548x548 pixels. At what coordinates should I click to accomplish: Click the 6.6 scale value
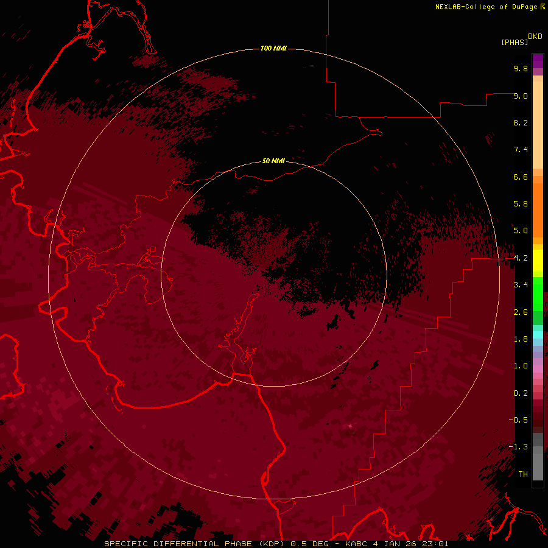521,177
